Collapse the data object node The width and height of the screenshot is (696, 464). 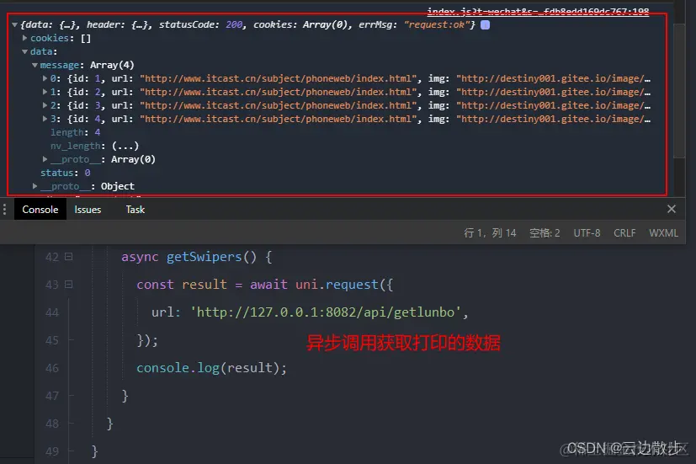[x=25, y=51]
